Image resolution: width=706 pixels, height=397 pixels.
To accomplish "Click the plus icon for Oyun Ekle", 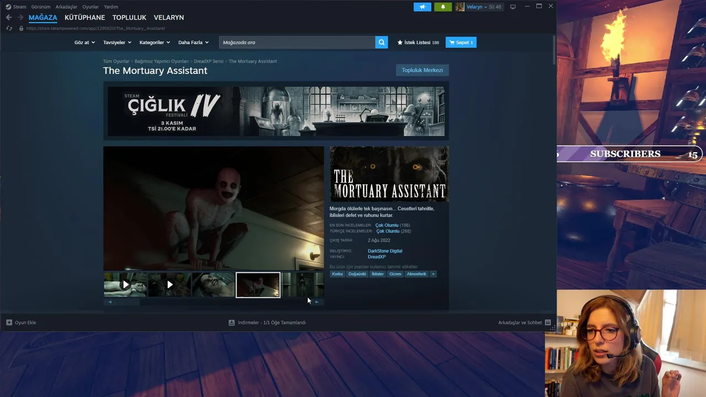I will (9, 323).
